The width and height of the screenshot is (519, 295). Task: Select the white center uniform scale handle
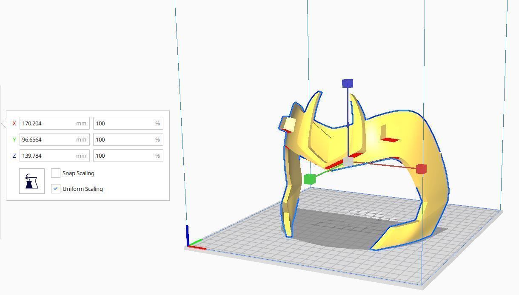(348, 162)
